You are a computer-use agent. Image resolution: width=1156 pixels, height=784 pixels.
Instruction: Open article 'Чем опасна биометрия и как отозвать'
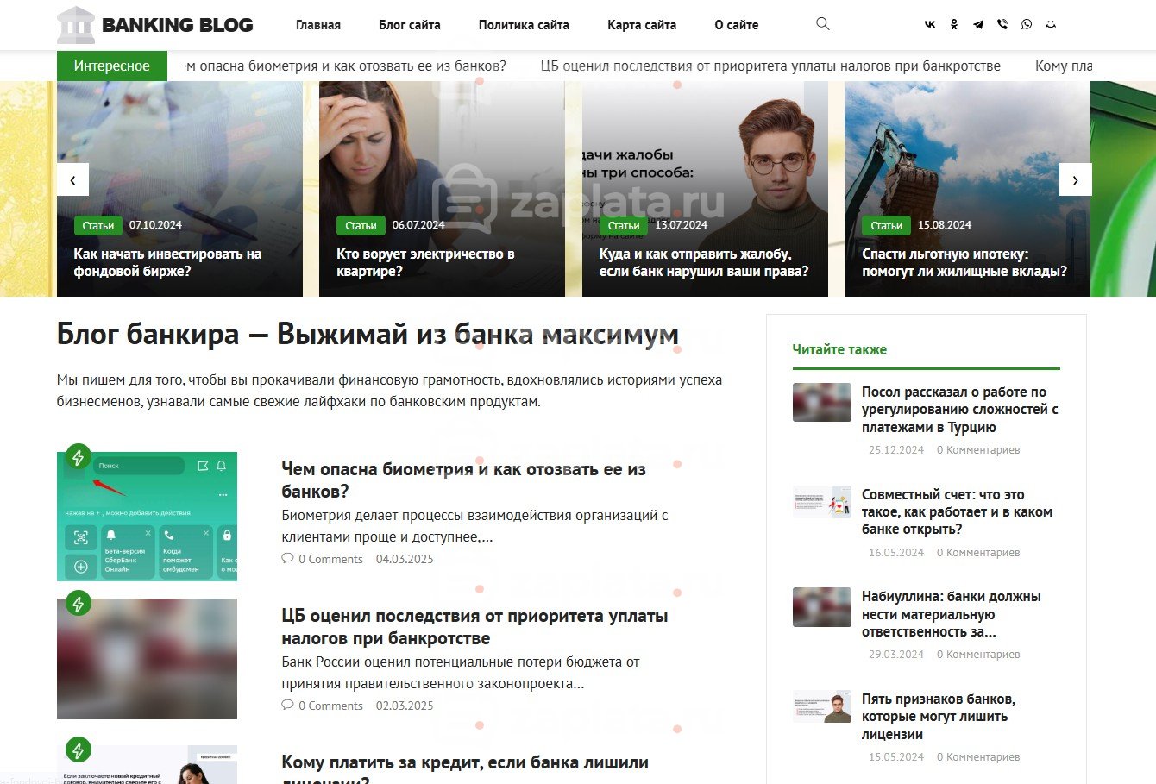464,480
